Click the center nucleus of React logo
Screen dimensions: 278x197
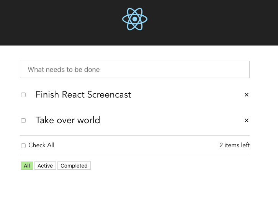[x=135, y=19]
